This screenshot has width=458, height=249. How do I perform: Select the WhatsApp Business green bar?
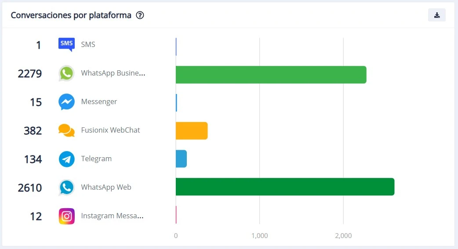pyautogui.click(x=271, y=75)
